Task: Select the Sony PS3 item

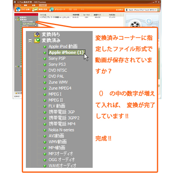Action: pyautogui.click(x=57, y=64)
